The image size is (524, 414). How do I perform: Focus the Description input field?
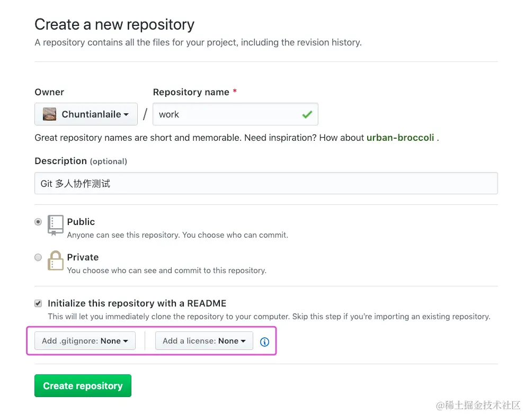tap(266, 183)
